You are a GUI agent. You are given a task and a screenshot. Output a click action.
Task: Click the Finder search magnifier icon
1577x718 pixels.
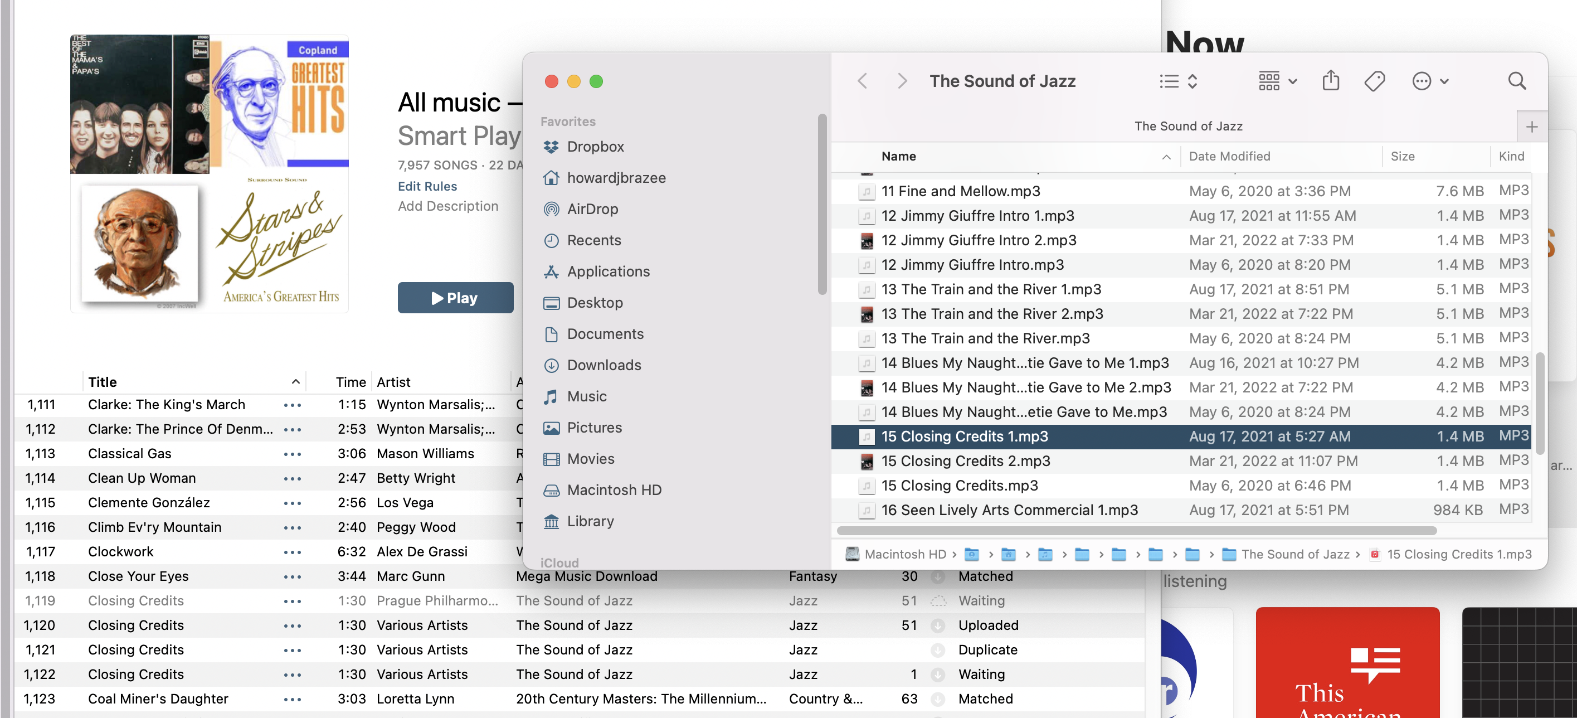1516,81
